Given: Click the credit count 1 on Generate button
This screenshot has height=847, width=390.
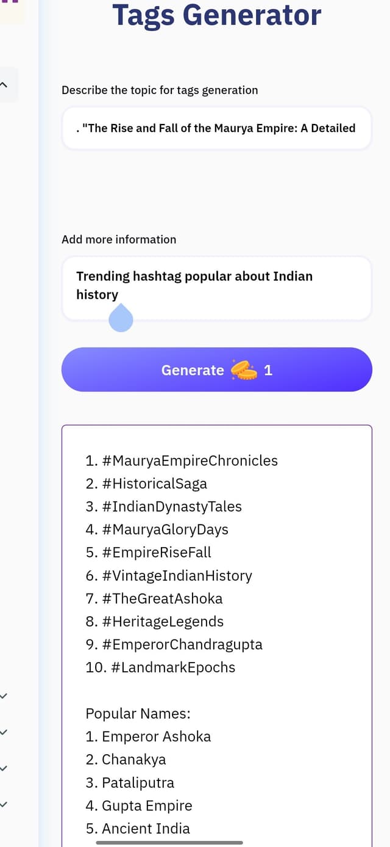Looking at the screenshot, I should click(268, 370).
